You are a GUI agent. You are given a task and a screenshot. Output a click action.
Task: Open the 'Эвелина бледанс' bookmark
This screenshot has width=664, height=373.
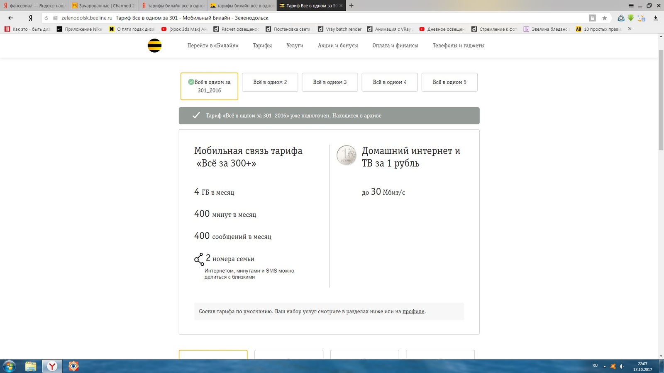click(547, 29)
